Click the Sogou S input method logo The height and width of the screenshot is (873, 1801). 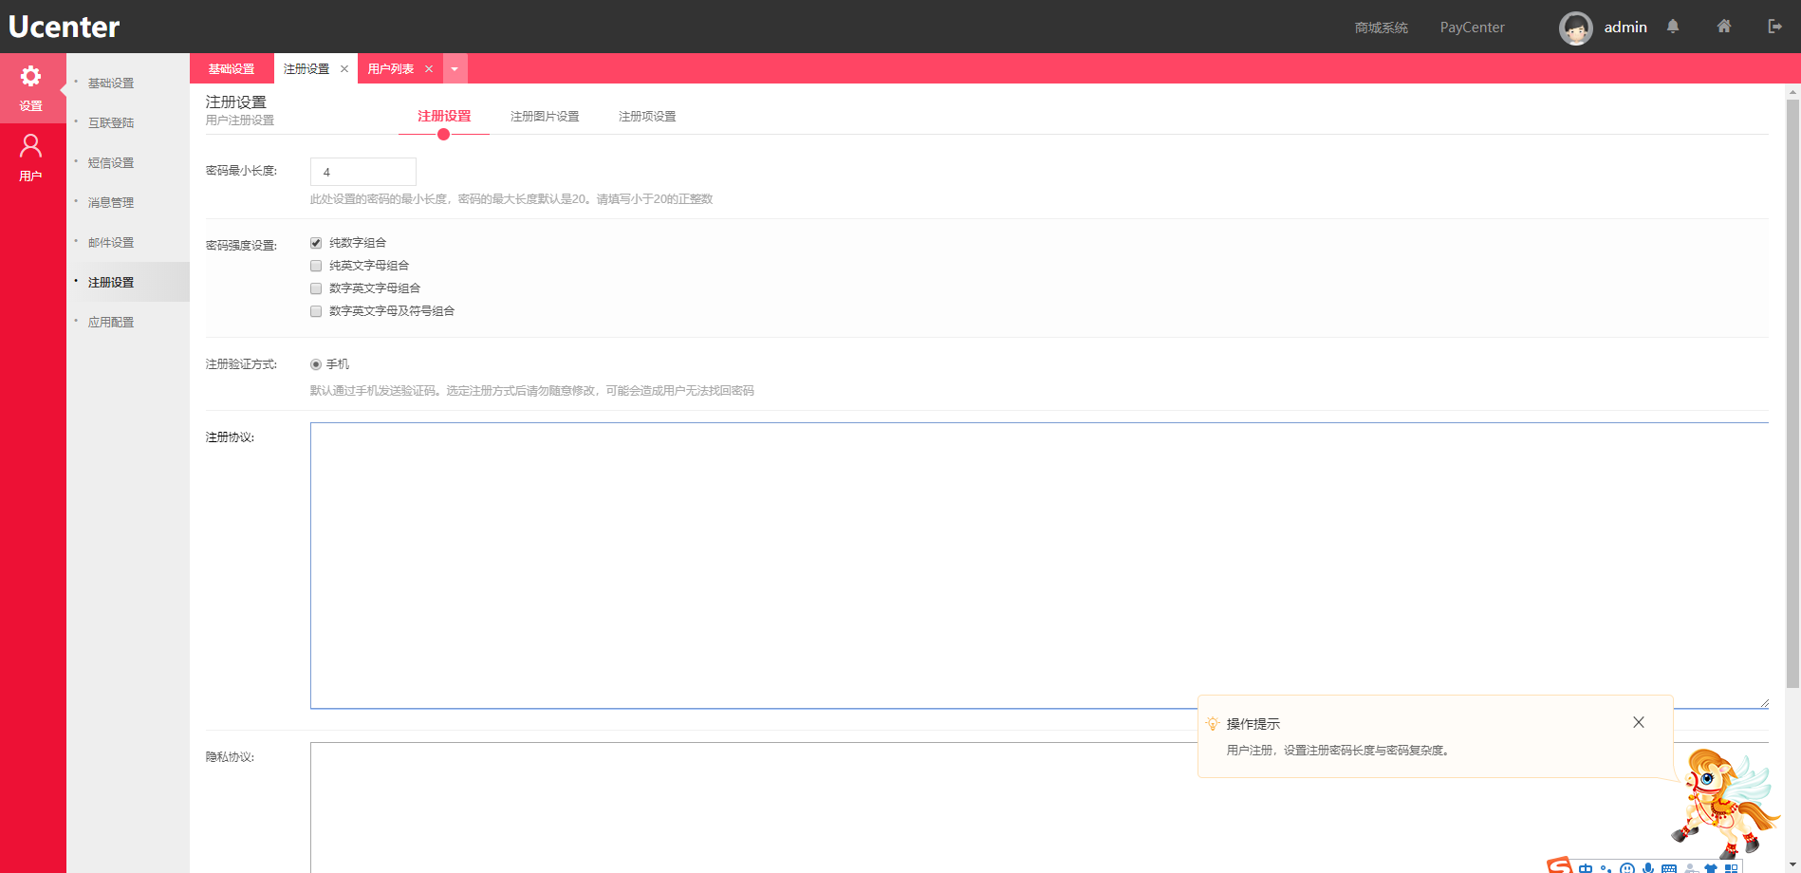(1560, 865)
